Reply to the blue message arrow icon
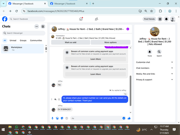180x135 pixels. [x=55, y=99]
